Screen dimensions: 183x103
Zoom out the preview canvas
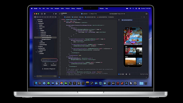(x=141, y=74)
